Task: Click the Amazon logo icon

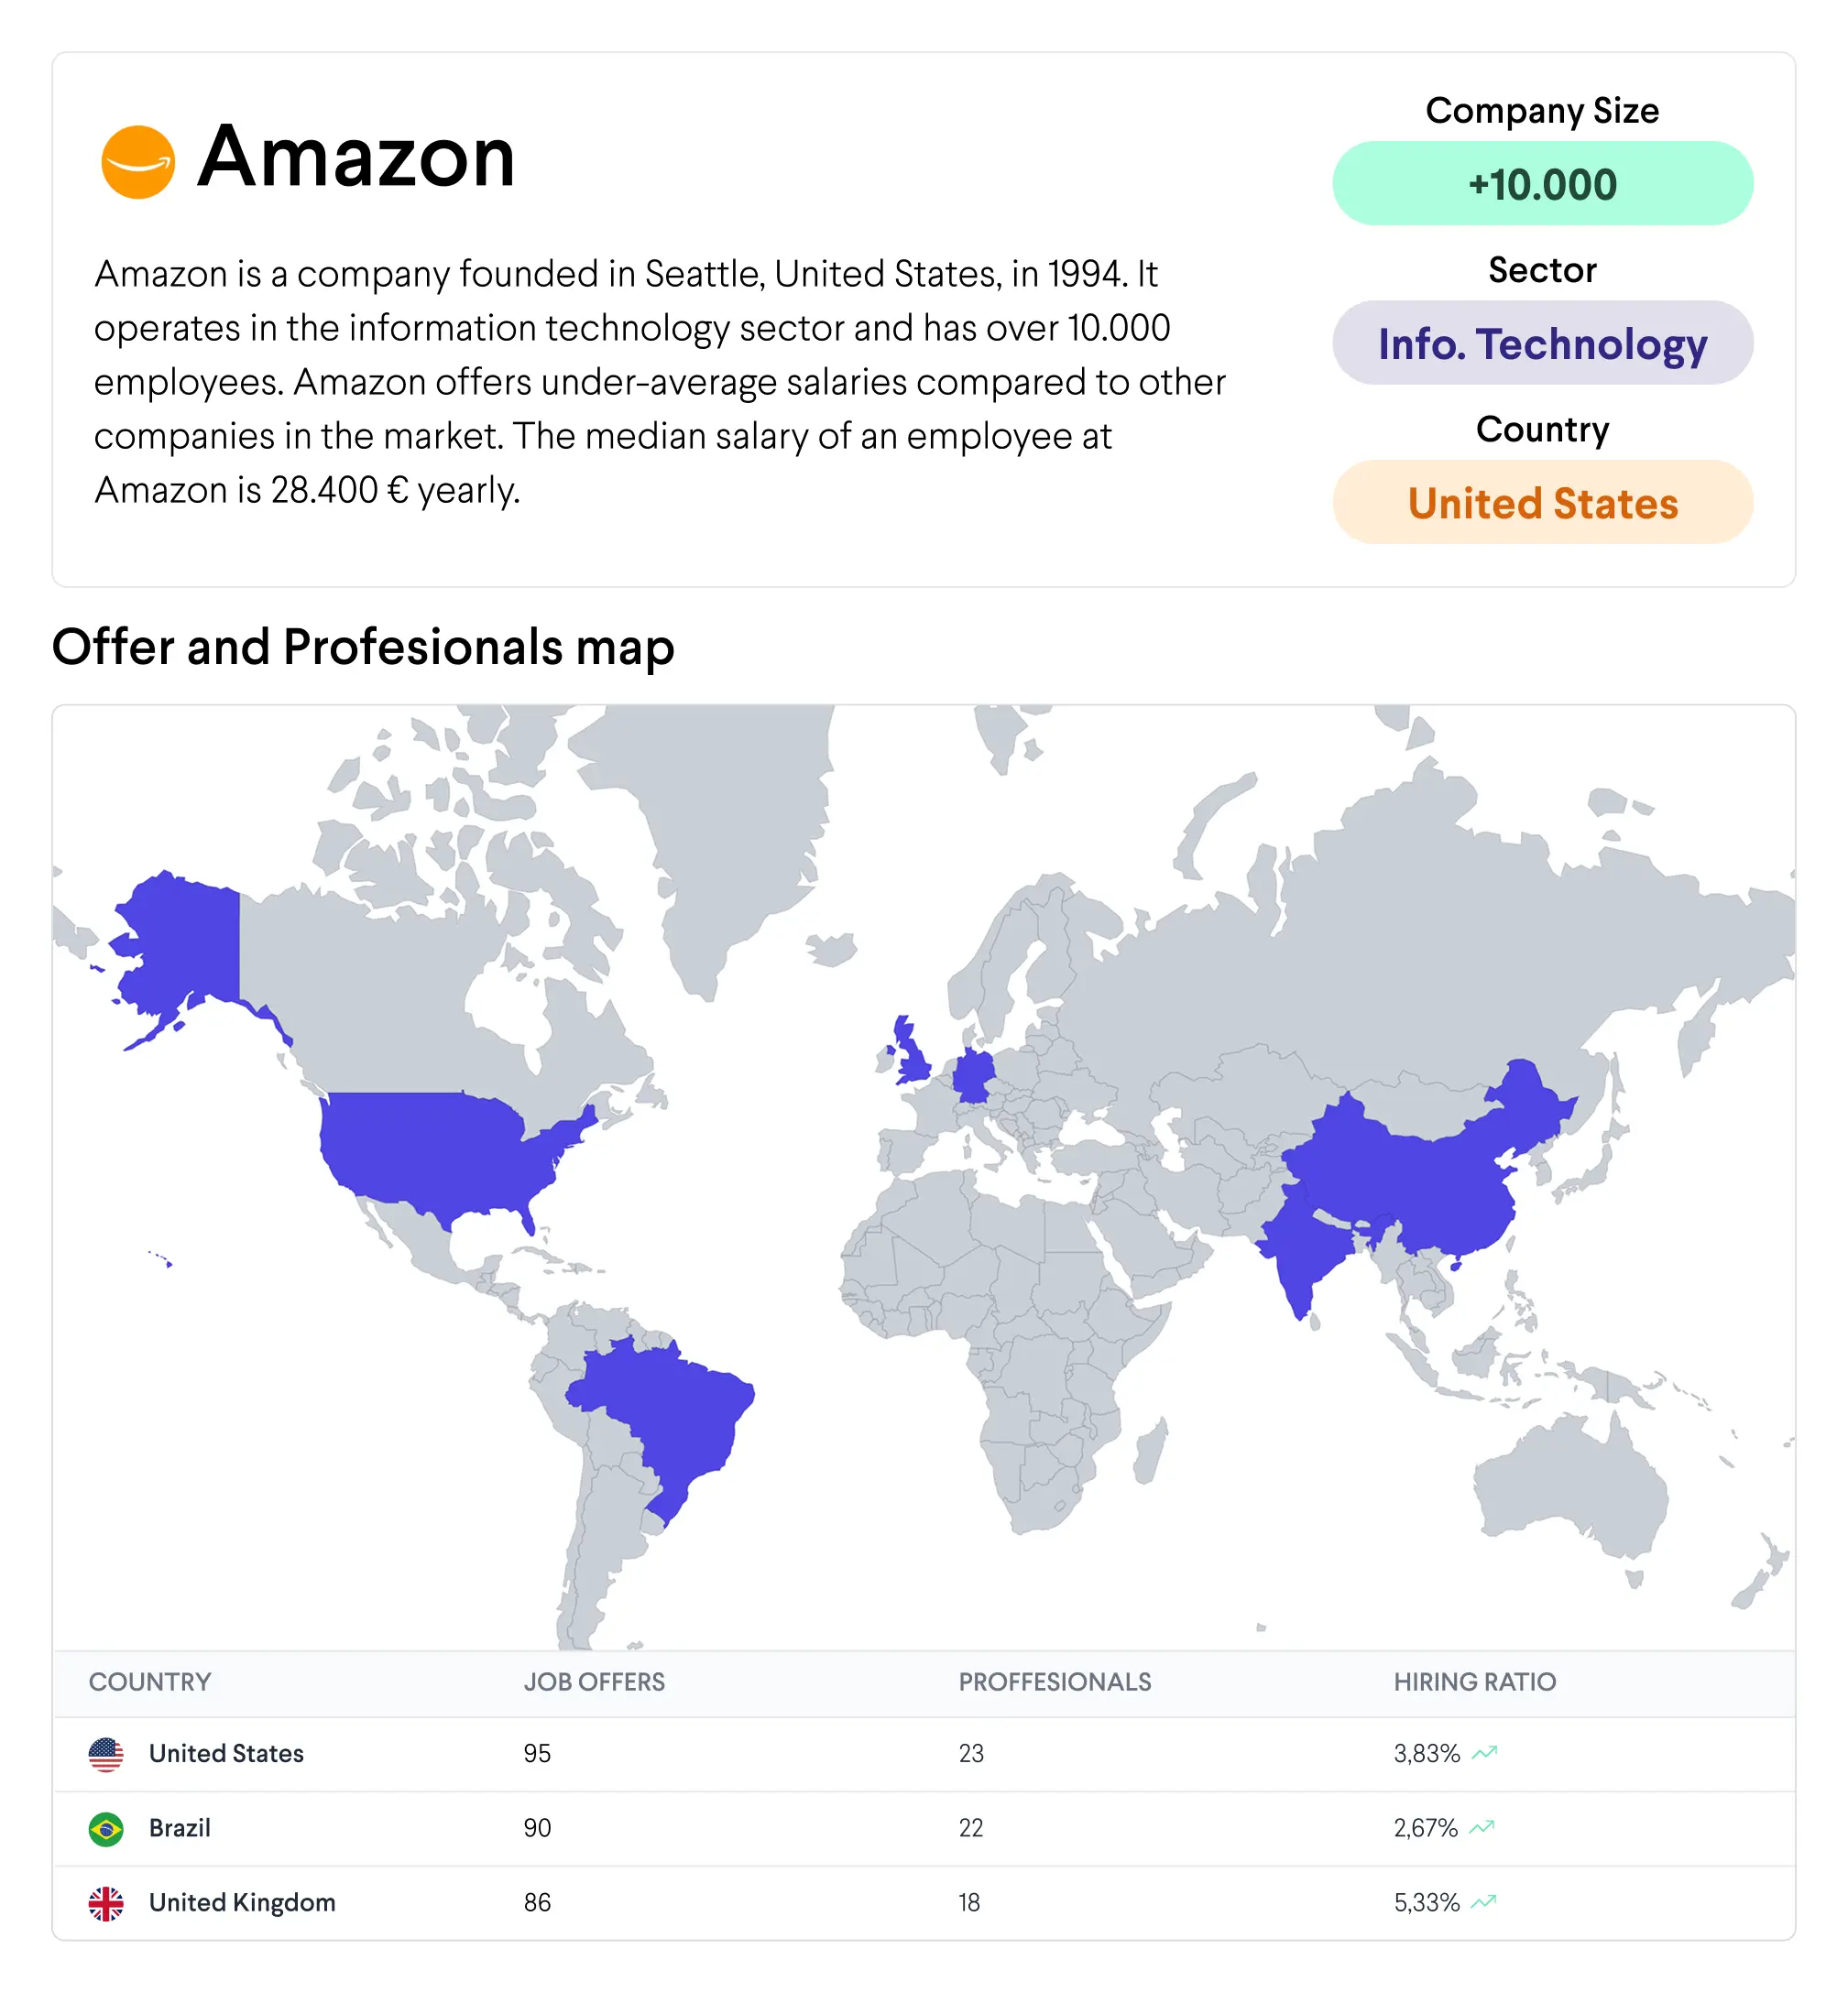Action: pos(138,162)
